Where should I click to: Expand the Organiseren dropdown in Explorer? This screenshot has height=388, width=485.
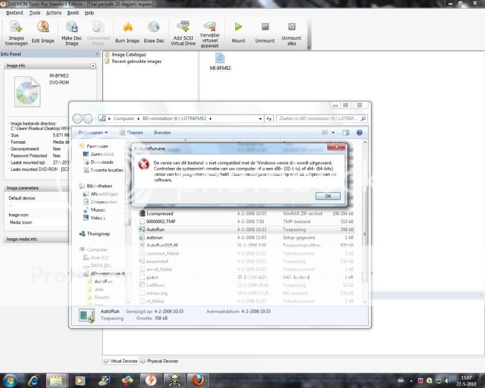[x=92, y=132]
